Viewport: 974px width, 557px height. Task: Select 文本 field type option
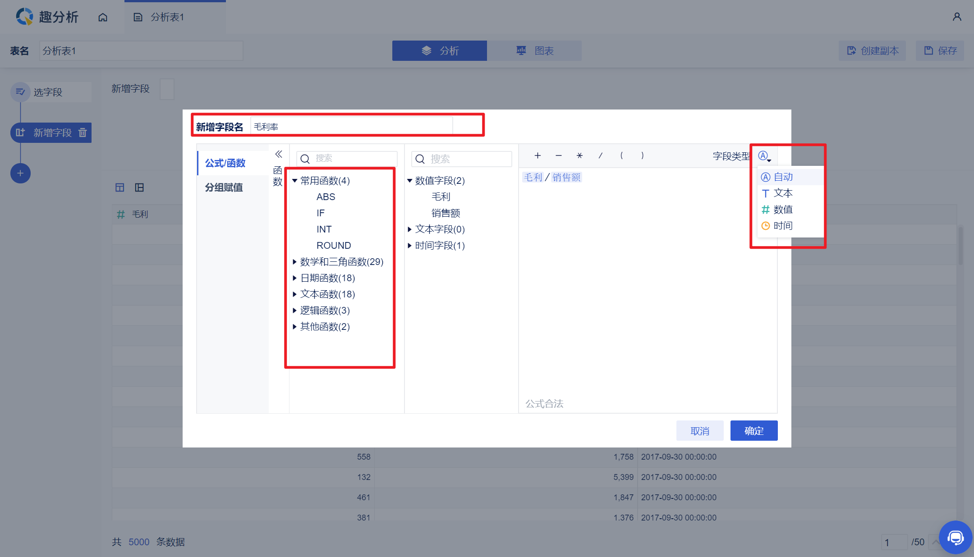point(783,193)
